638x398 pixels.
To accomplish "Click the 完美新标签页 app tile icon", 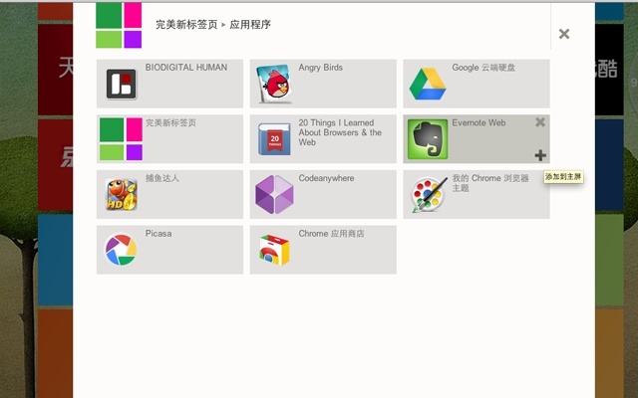I will [x=121, y=139].
